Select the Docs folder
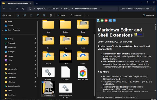Image resolution: width=157 pixels, height=100 pixels. (83, 26)
